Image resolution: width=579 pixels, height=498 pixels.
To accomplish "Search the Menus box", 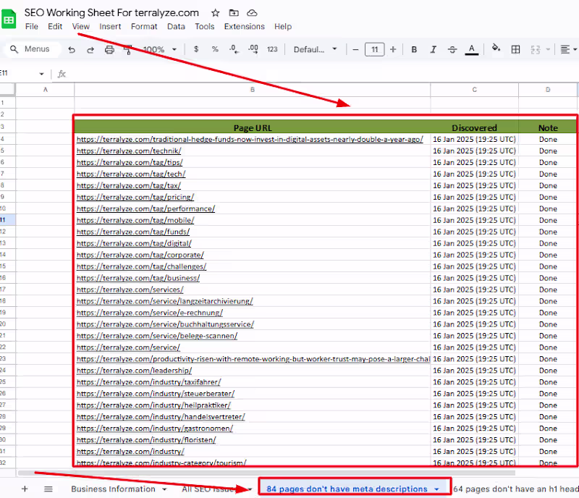I will pos(30,49).
